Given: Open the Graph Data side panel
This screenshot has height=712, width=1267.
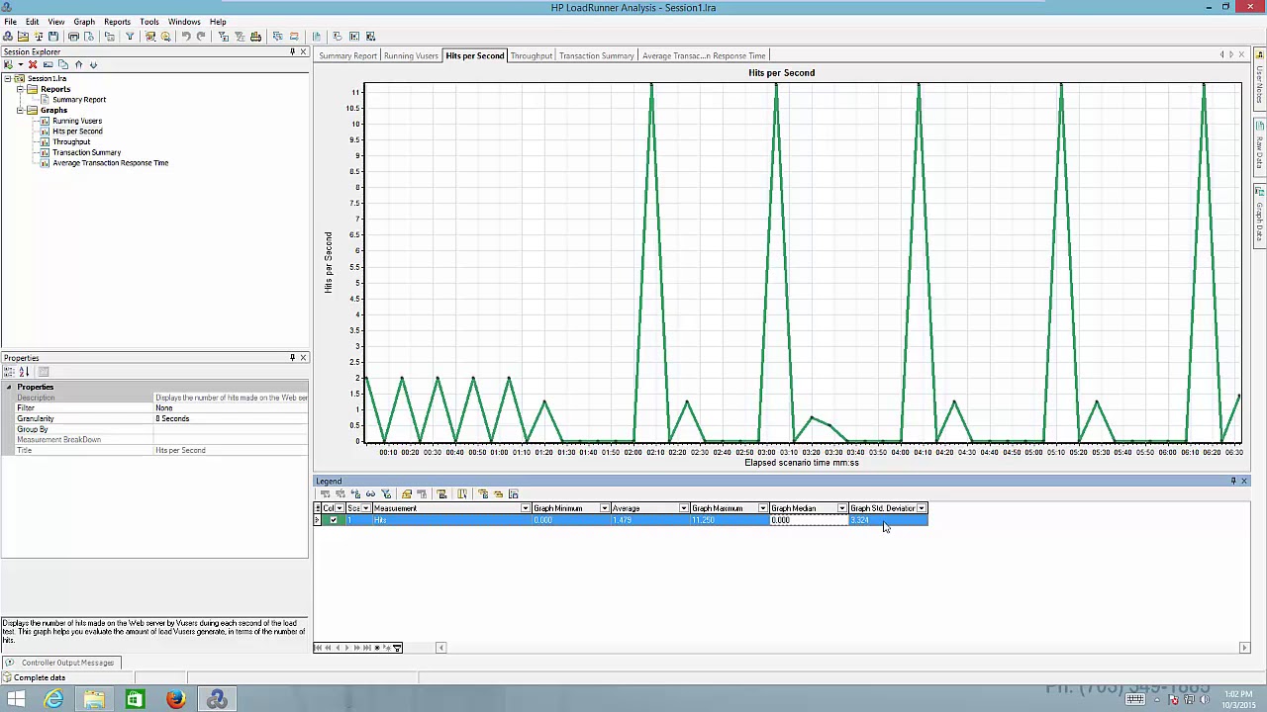Looking at the screenshot, I should click(x=1260, y=214).
